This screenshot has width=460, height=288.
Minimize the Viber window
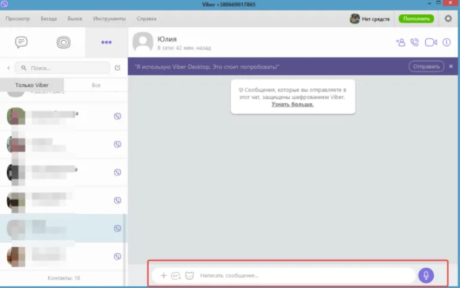pos(429,3)
